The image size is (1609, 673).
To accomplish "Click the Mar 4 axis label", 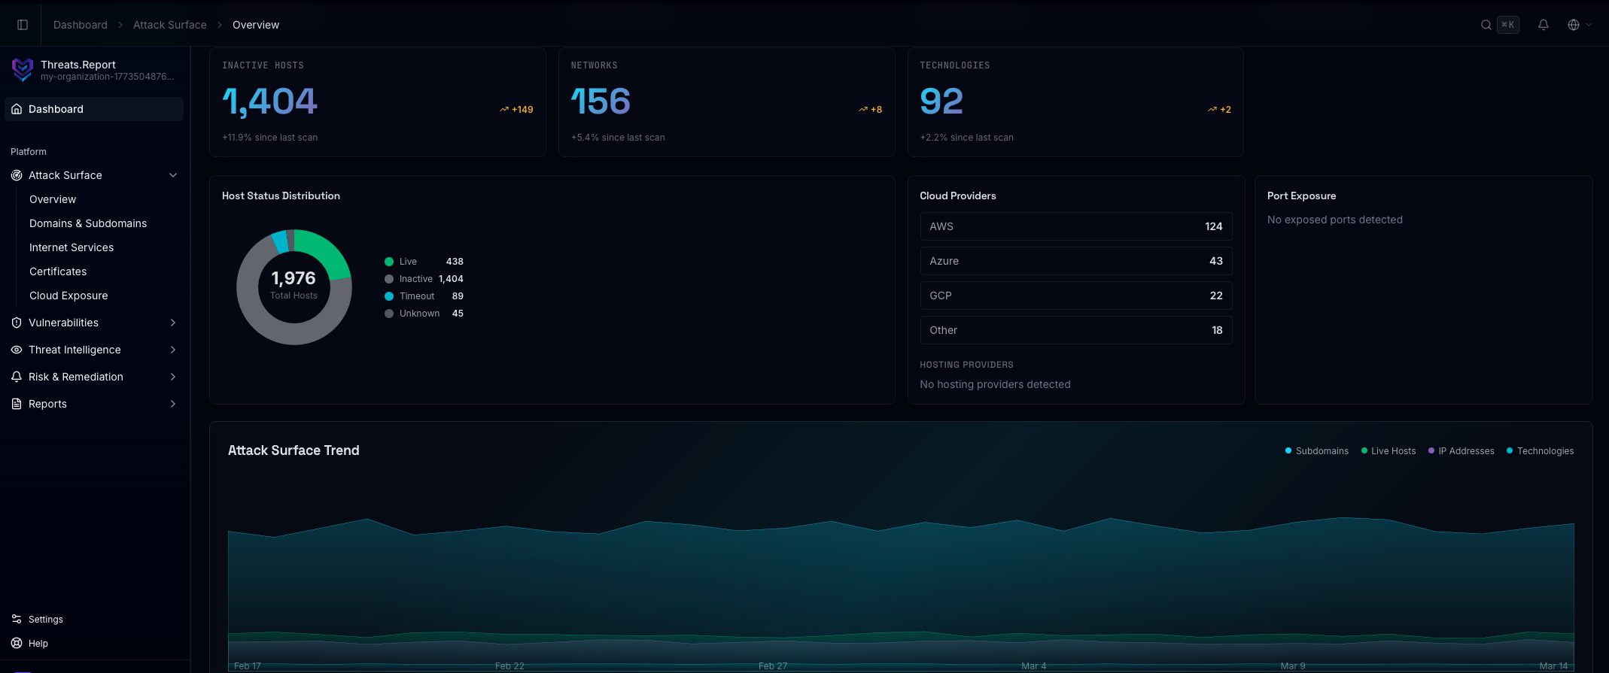I will 1033,666.
